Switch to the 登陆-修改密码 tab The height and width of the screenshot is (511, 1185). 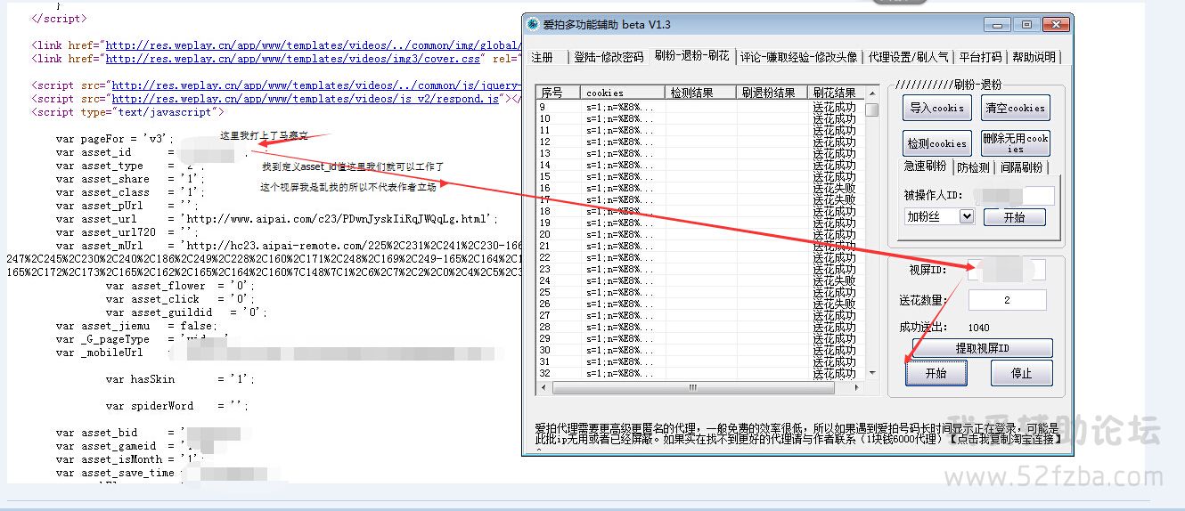pos(609,57)
